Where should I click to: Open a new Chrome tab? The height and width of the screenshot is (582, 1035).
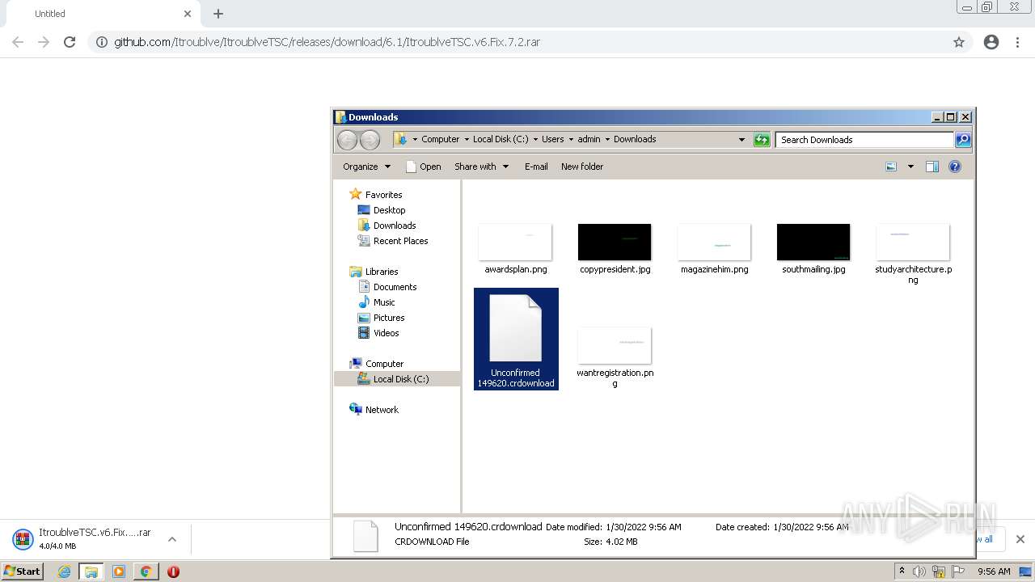pyautogui.click(x=218, y=14)
